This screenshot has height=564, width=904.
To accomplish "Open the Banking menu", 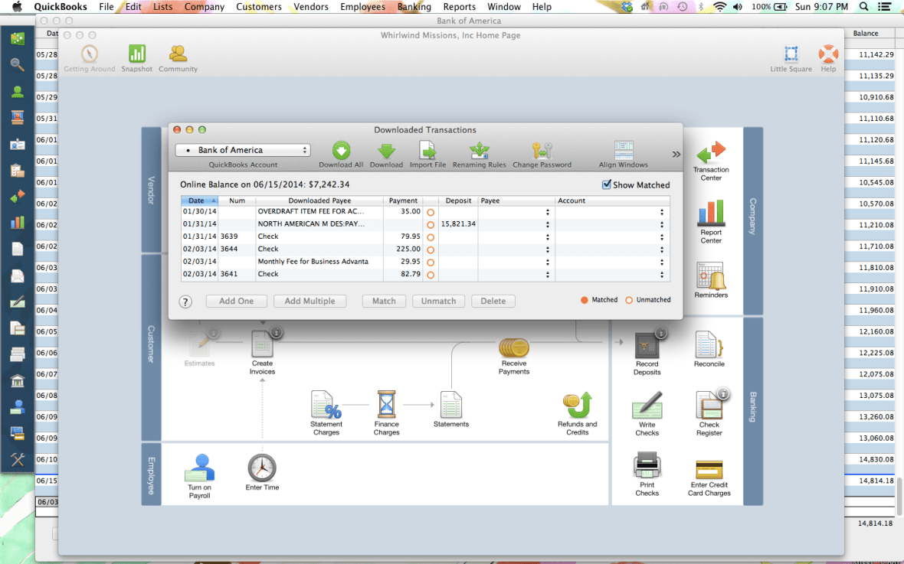I will point(414,6).
